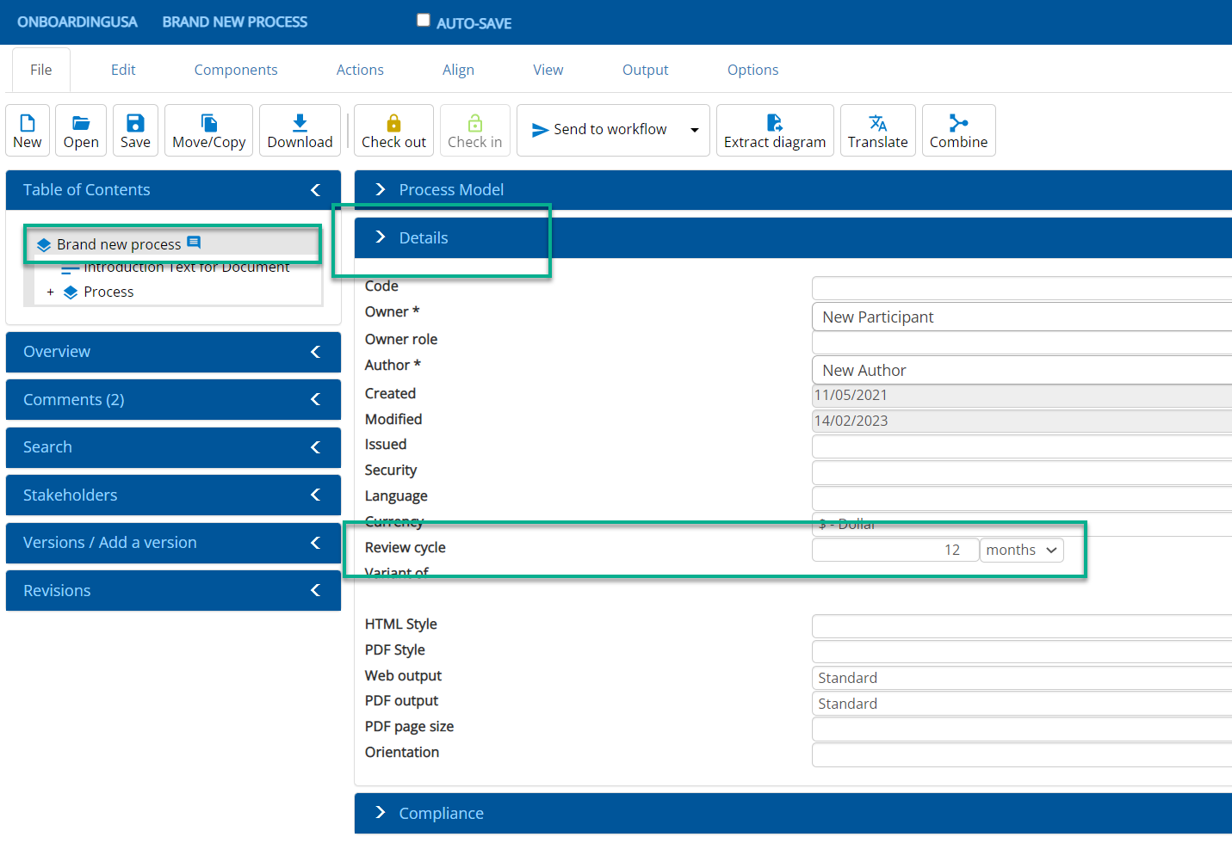Click the comment icon beside Brand new process
Image resolution: width=1232 pixels, height=843 pixels.
(194, 243)
